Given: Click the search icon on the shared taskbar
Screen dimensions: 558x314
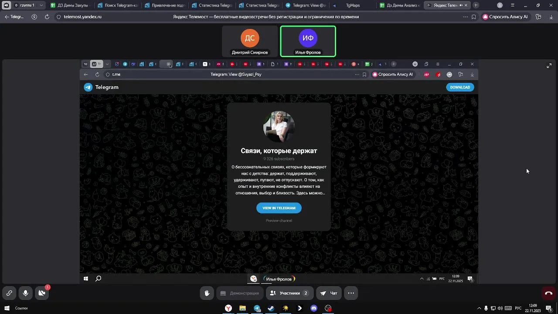Looking at the screenshot, I should coord(99,279).
